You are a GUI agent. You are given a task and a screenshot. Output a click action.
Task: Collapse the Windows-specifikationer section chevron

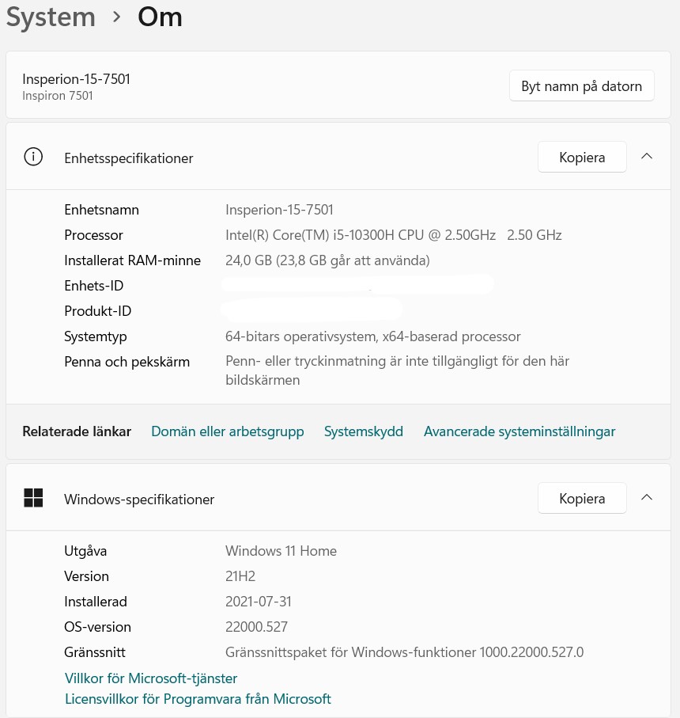pos(647,497)
